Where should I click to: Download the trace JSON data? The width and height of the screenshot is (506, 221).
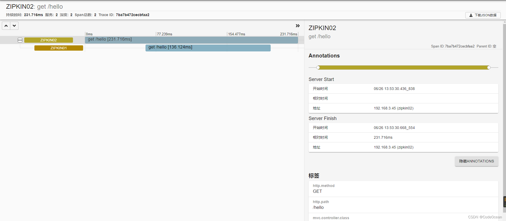pos(483,15)
